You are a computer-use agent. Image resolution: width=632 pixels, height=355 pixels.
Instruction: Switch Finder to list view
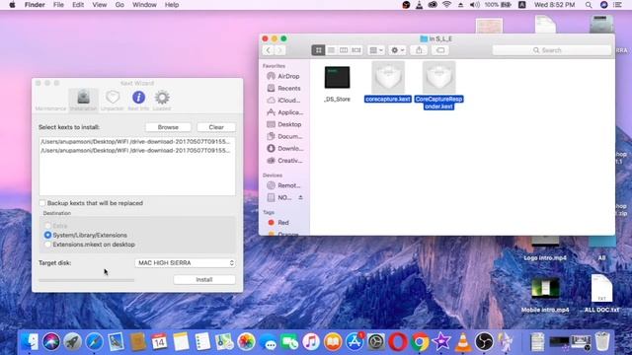[x=331, y=50]
